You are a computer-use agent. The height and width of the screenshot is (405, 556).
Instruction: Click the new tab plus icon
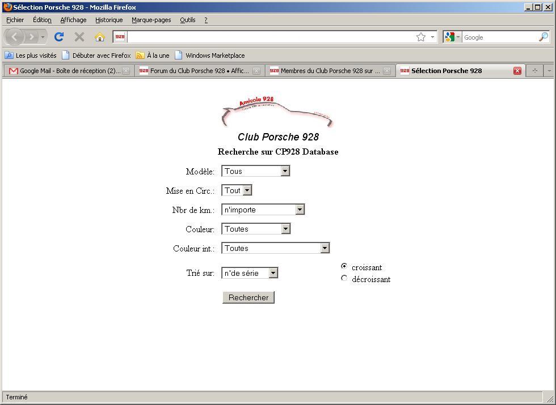click(534, 71)
